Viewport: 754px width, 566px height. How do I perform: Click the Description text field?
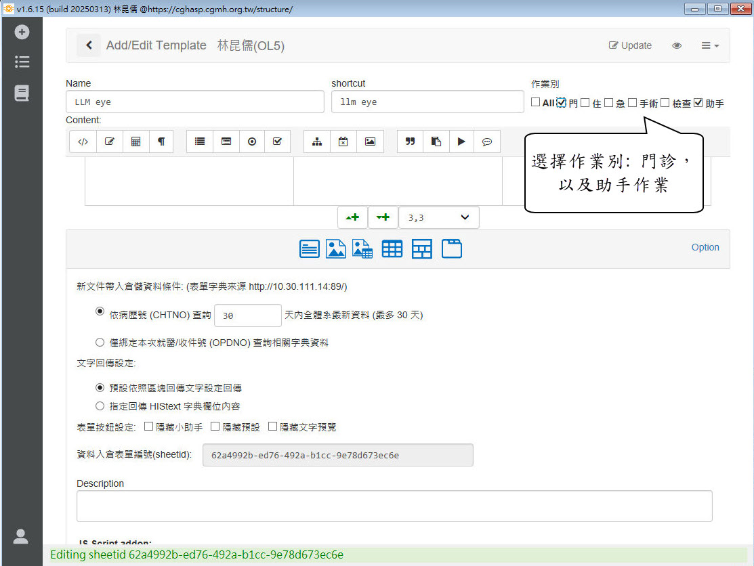(x=394, y=506)
